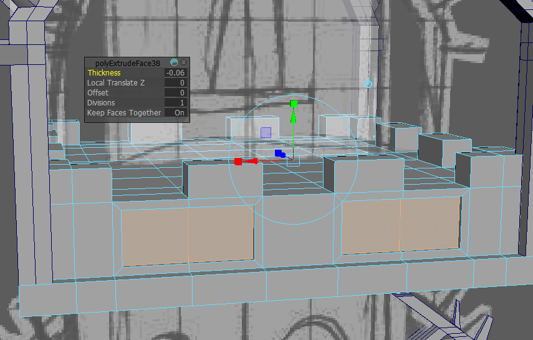Select the right orange highlighted face
The height and width of the screenshot is (340, 533).
(401, 226)
